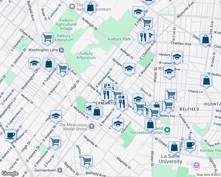Viewport: 221px width, 177px height.
Task: Click the Washington Lane train station icon
Action: point(62,50)
